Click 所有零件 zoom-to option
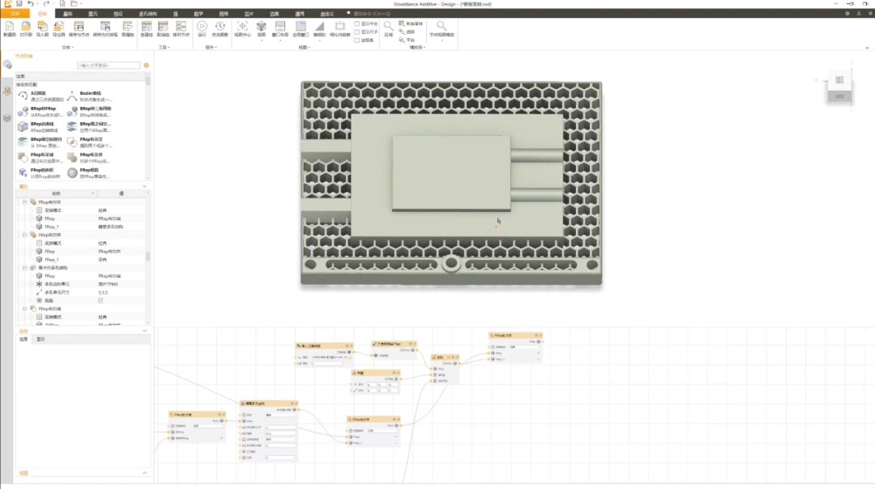The height and width of the screenshot is (489, 875). tap(412, 24)
